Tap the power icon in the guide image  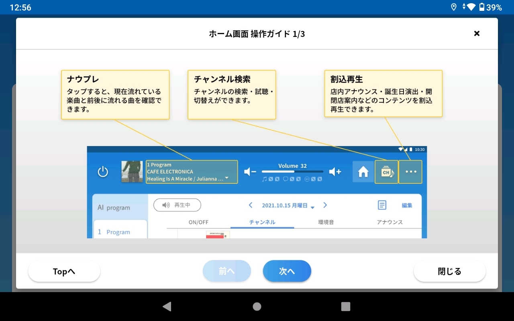coord(103,172)
